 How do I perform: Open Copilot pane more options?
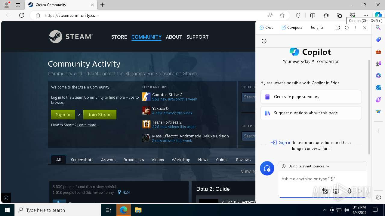(356, 28)
